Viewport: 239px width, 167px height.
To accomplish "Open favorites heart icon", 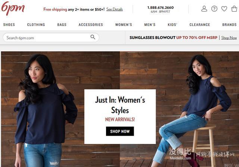I will tap(224, 9).
